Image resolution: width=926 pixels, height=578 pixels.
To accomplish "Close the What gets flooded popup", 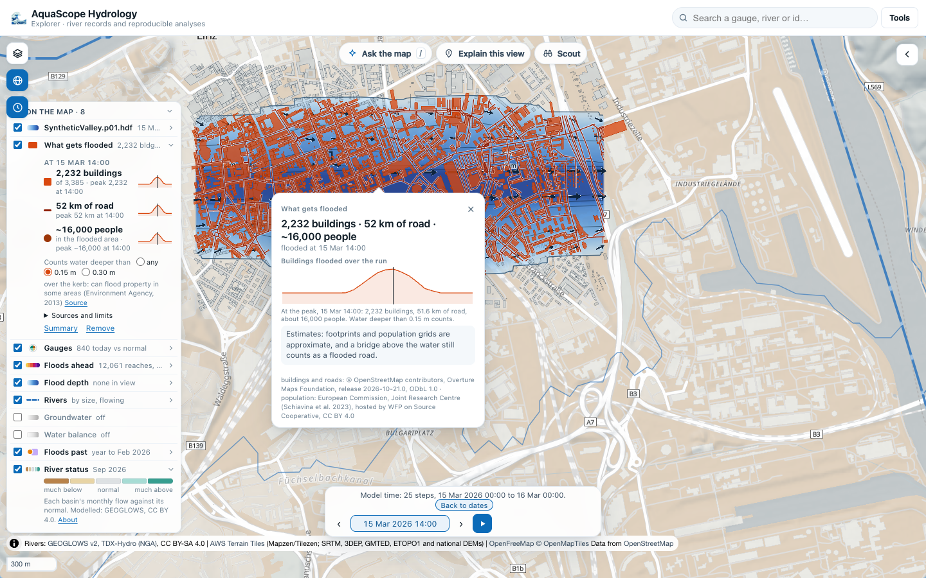I will 471,209.
